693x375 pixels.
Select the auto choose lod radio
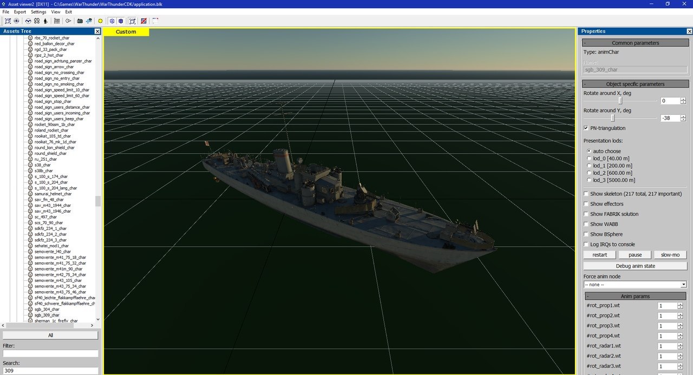coord(589,151)
